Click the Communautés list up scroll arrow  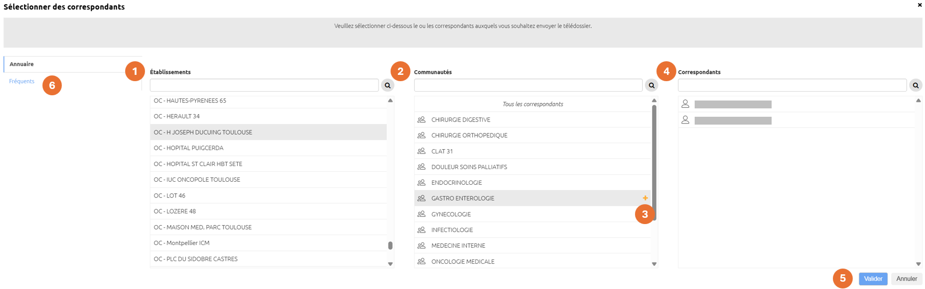(654, 100)
